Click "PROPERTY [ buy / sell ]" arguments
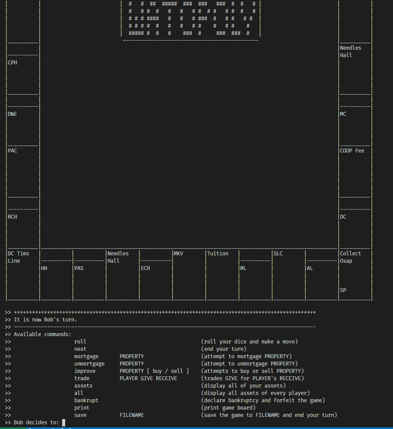Screen dimensions: 393x429 point(154,371)
